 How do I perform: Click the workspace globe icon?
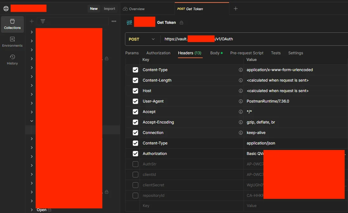pyautogui.click(x=6, y=9)
